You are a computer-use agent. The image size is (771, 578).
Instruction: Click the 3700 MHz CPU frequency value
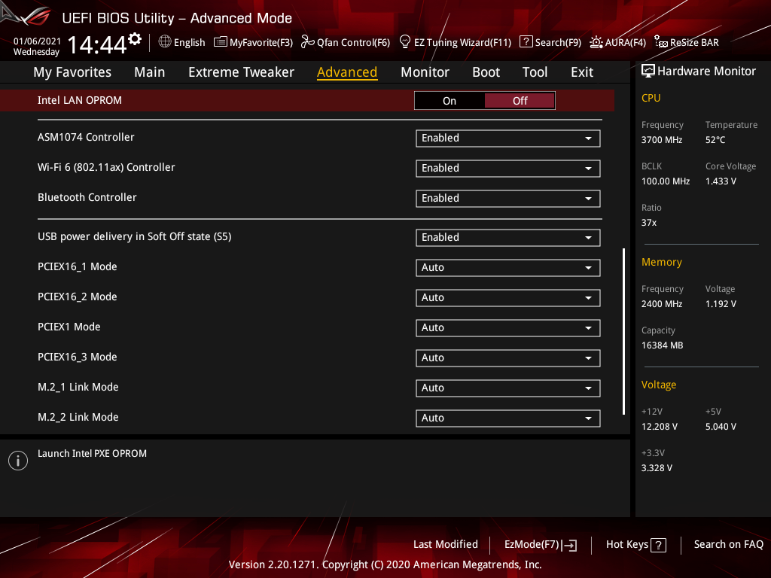point(661,139)
